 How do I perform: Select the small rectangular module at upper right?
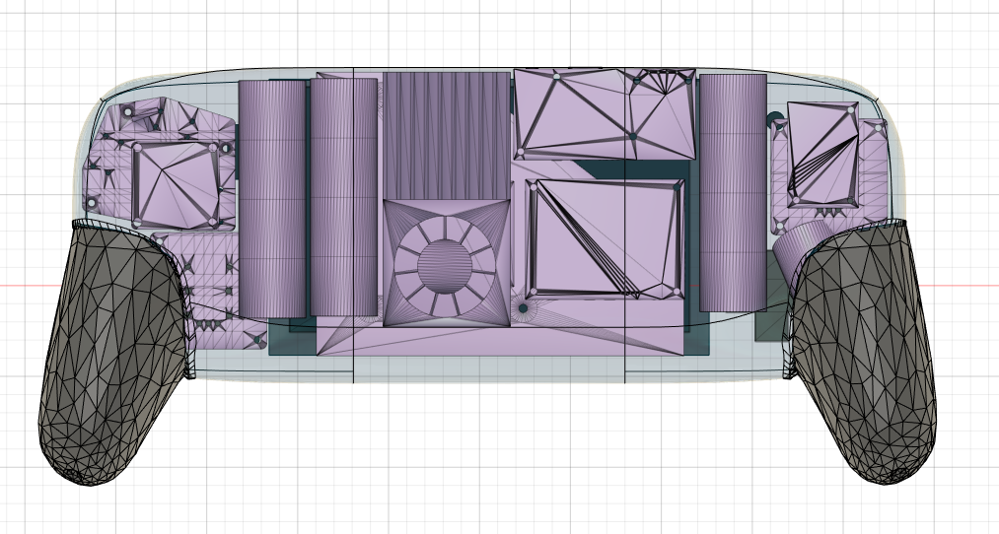[823, 154]
